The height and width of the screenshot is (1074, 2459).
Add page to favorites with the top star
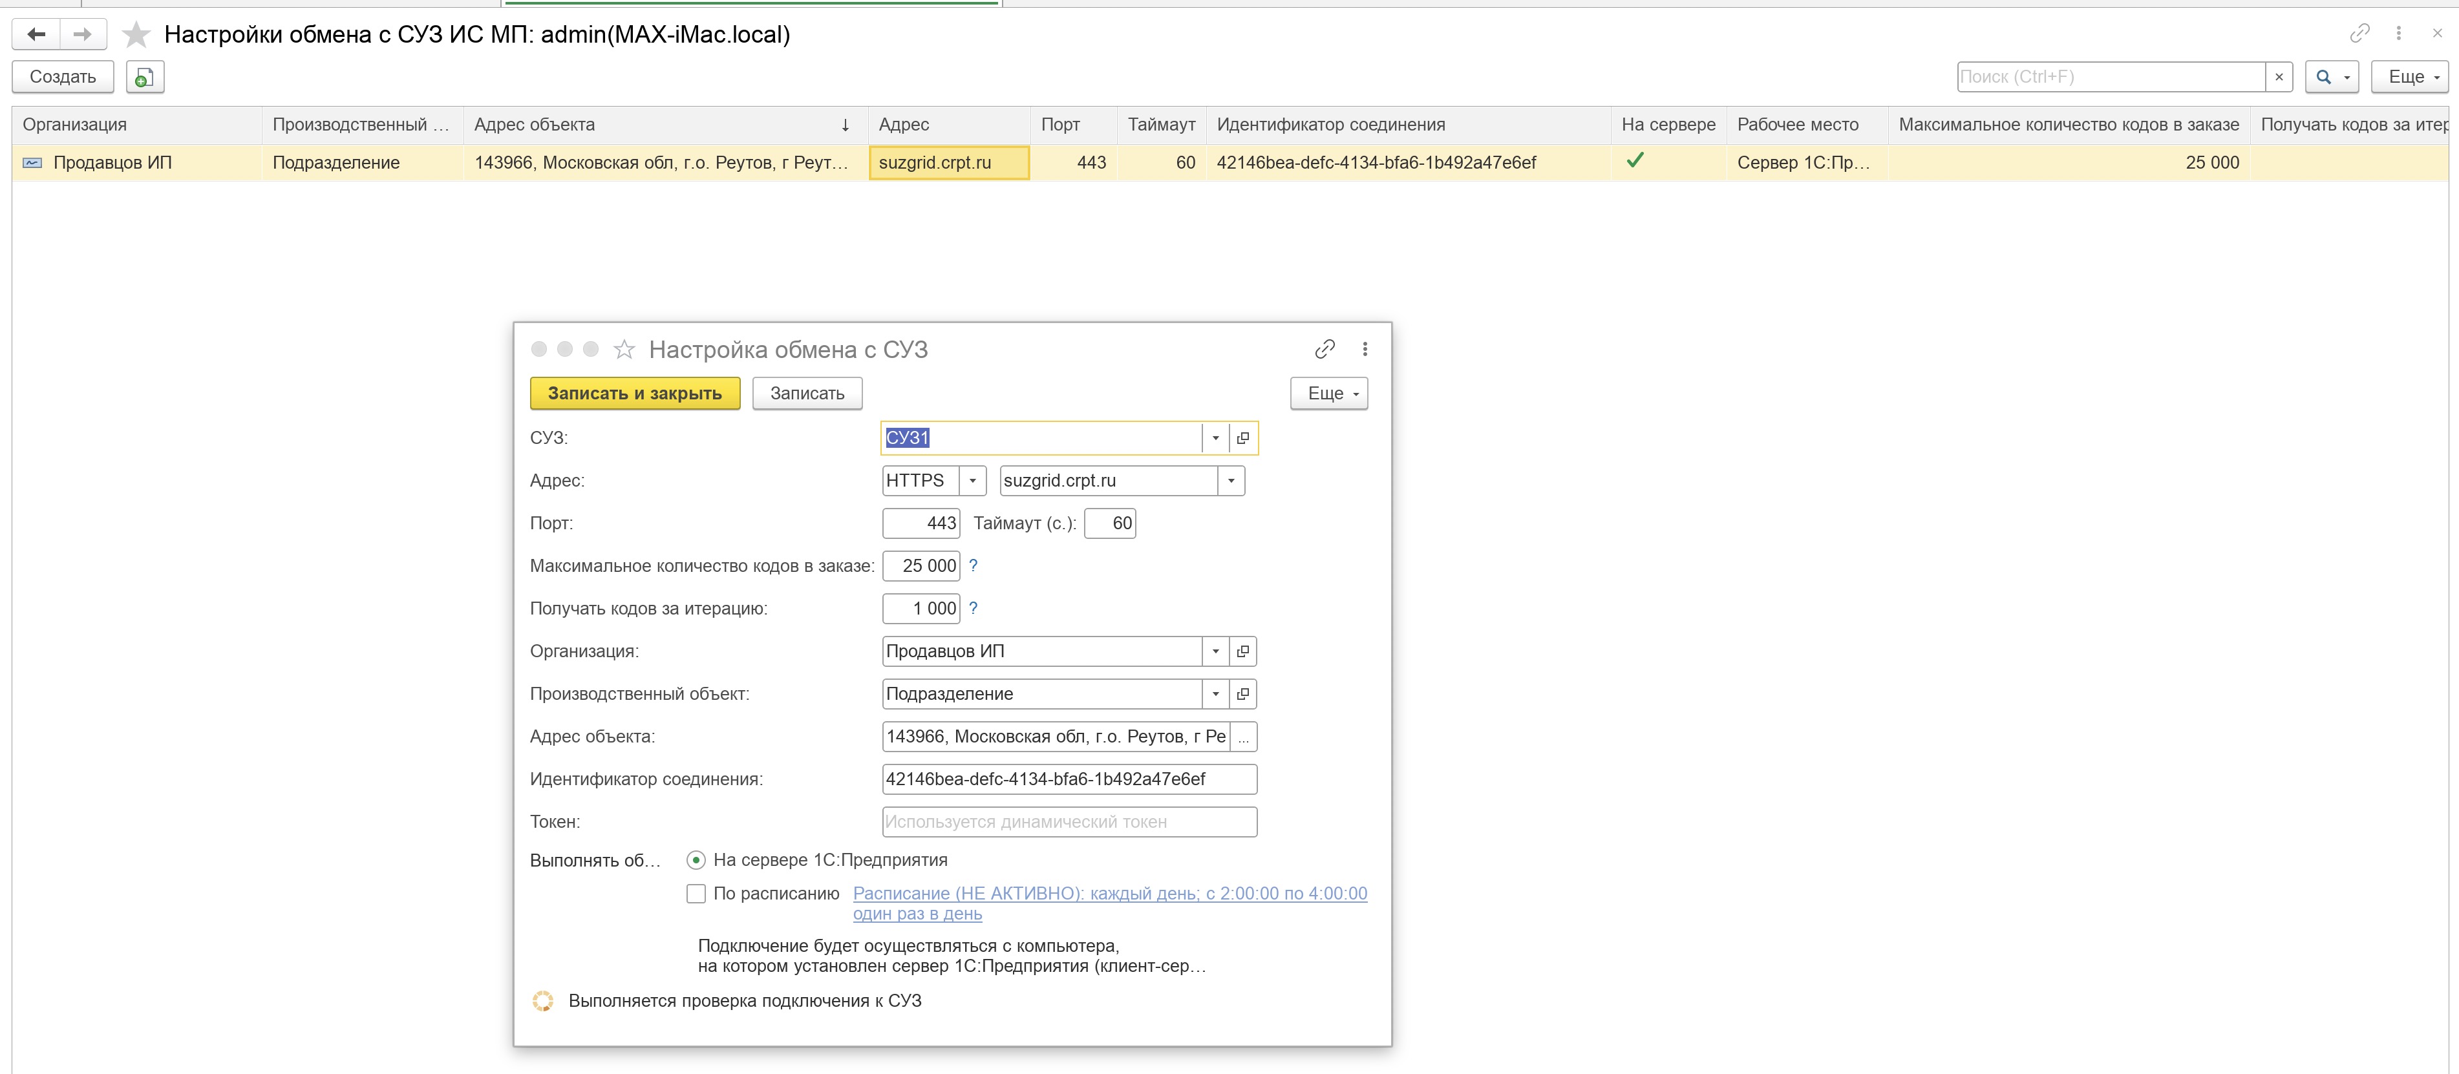136,34
